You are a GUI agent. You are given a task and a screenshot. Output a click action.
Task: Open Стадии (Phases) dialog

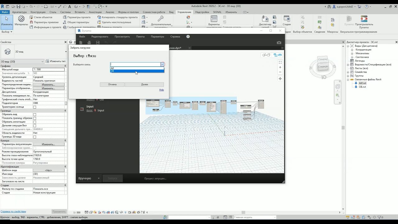pos(287,21)
